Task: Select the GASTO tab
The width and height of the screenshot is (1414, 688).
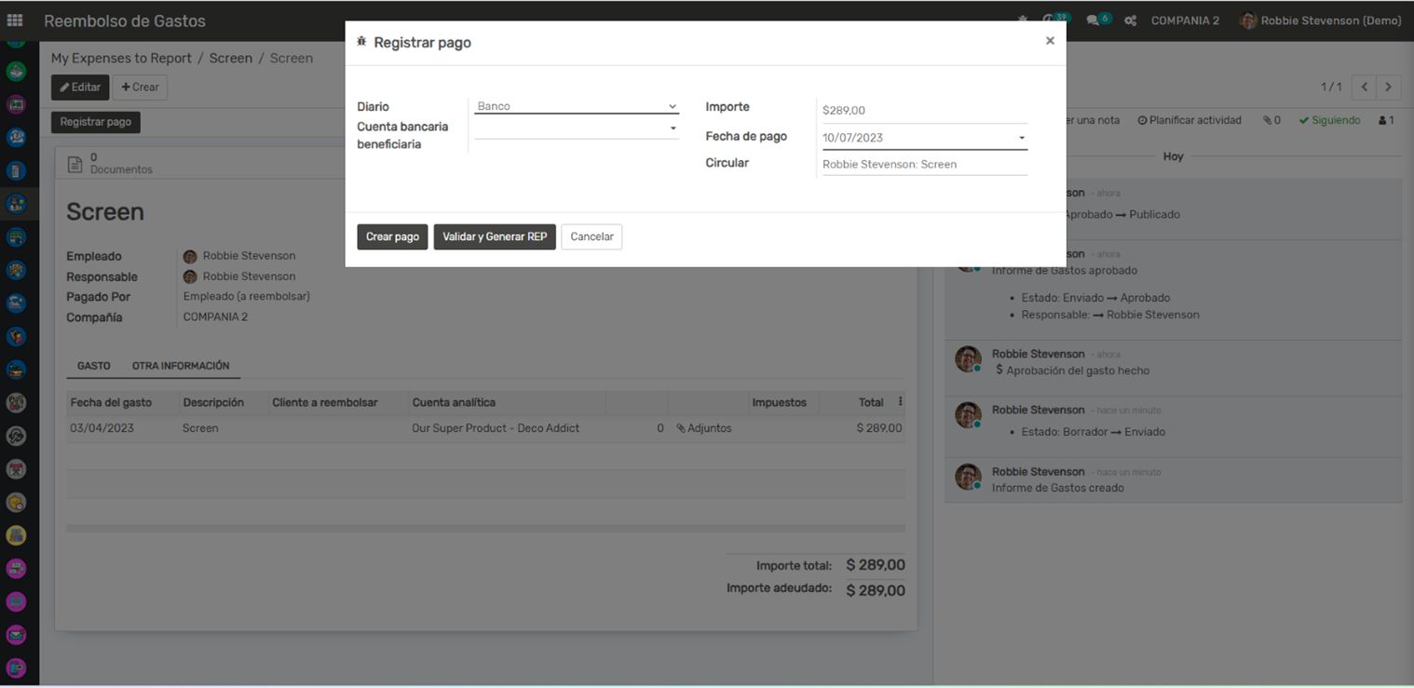Action: coord(94,366)
